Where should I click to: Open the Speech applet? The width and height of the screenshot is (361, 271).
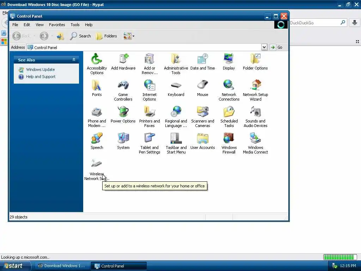pos(97,141)
